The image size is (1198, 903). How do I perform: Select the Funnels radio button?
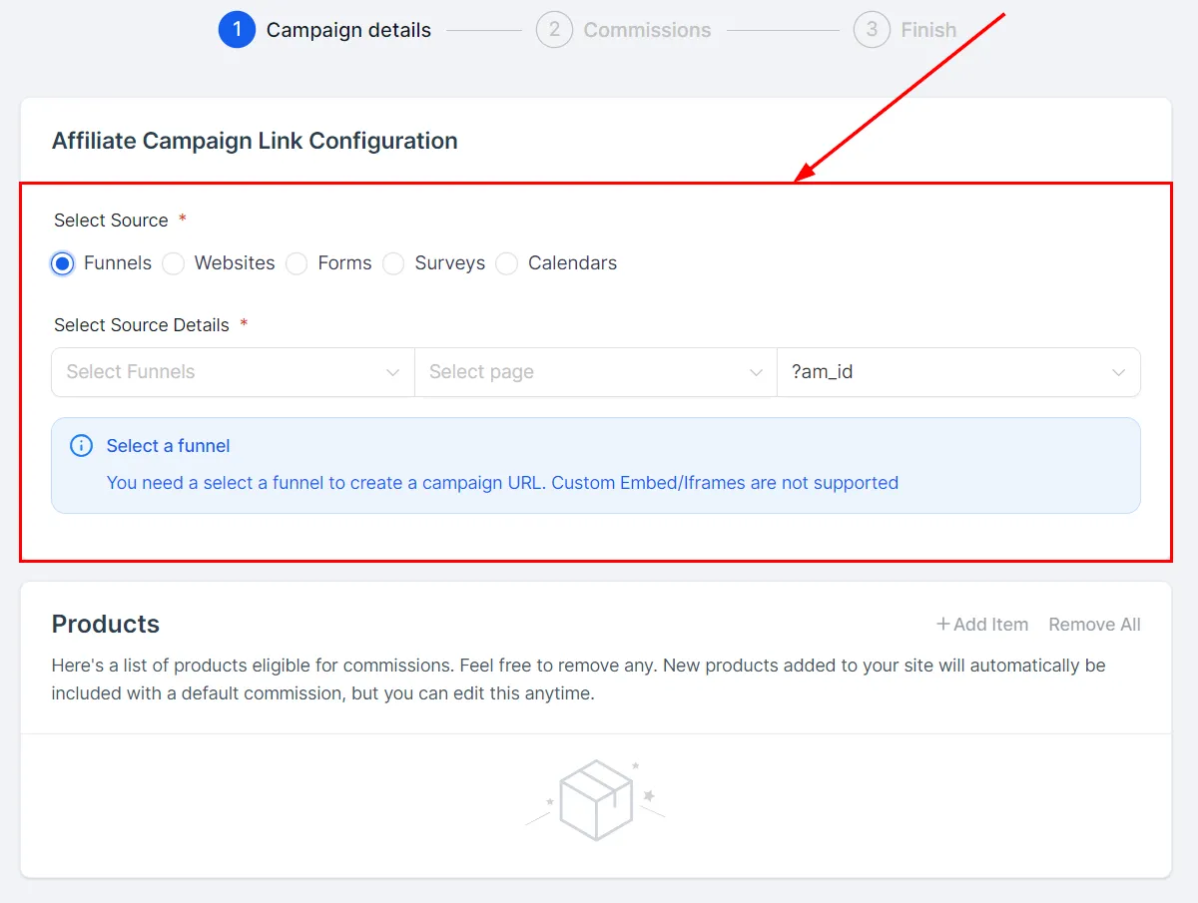pos(63,263)
